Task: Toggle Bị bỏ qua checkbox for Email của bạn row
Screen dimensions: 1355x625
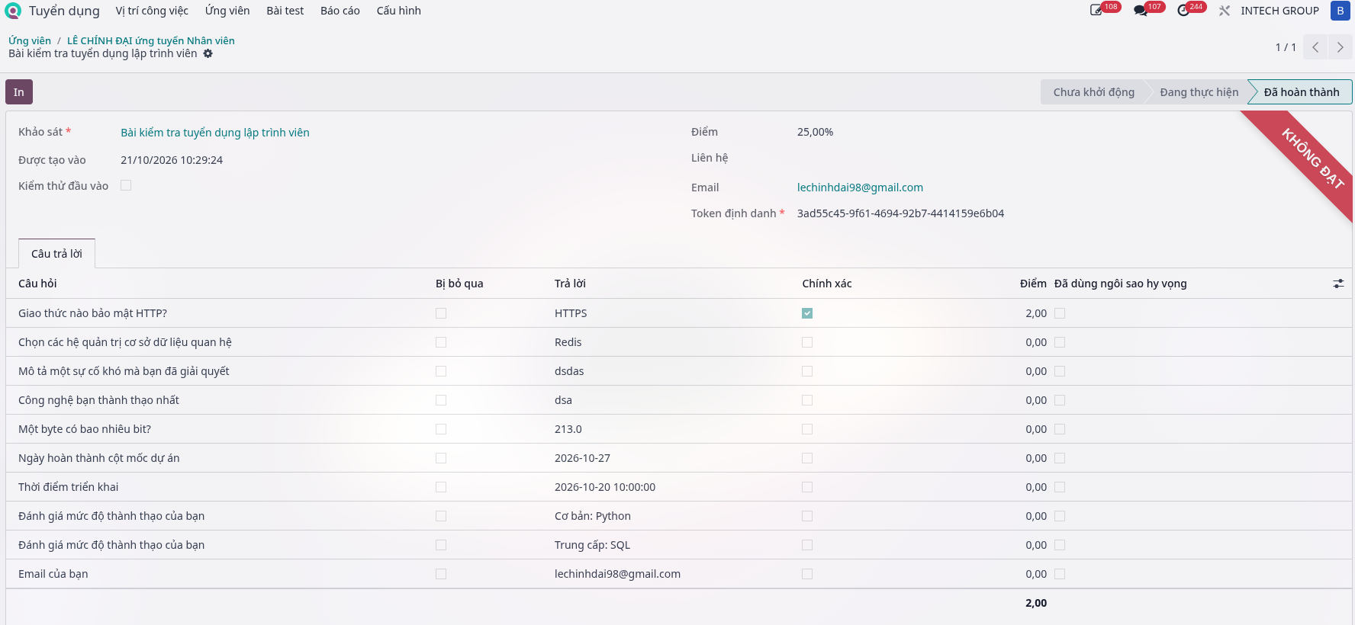Action: (x=441, y=574)
